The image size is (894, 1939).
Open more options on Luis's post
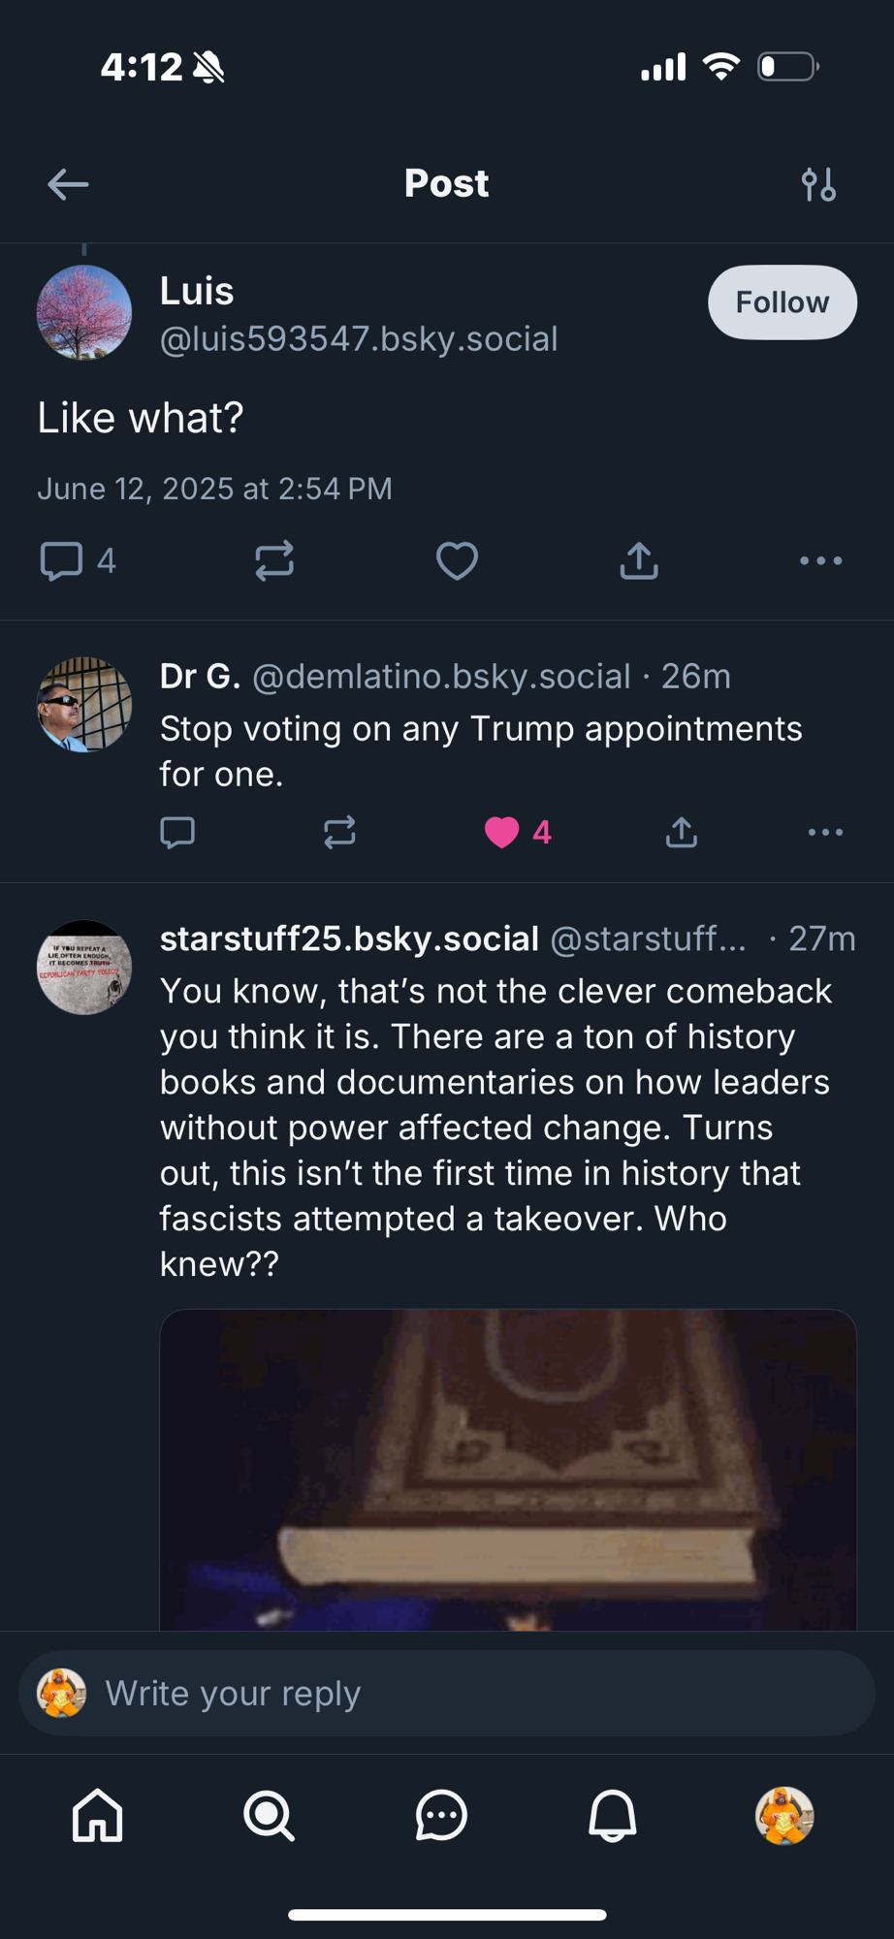click(820, 560)
